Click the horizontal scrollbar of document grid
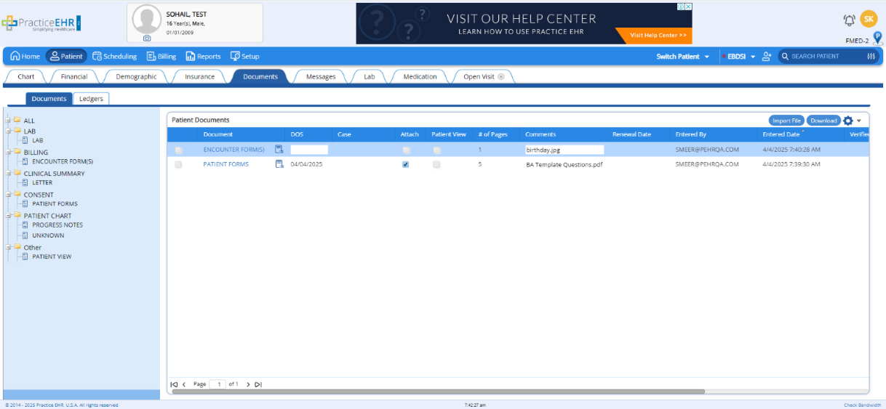This screenshot has height=409, width=886. 437,392
